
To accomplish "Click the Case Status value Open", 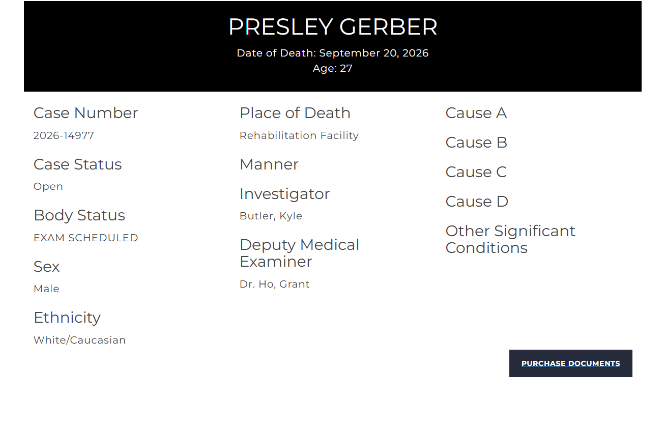I will click(x=48, y=186).
